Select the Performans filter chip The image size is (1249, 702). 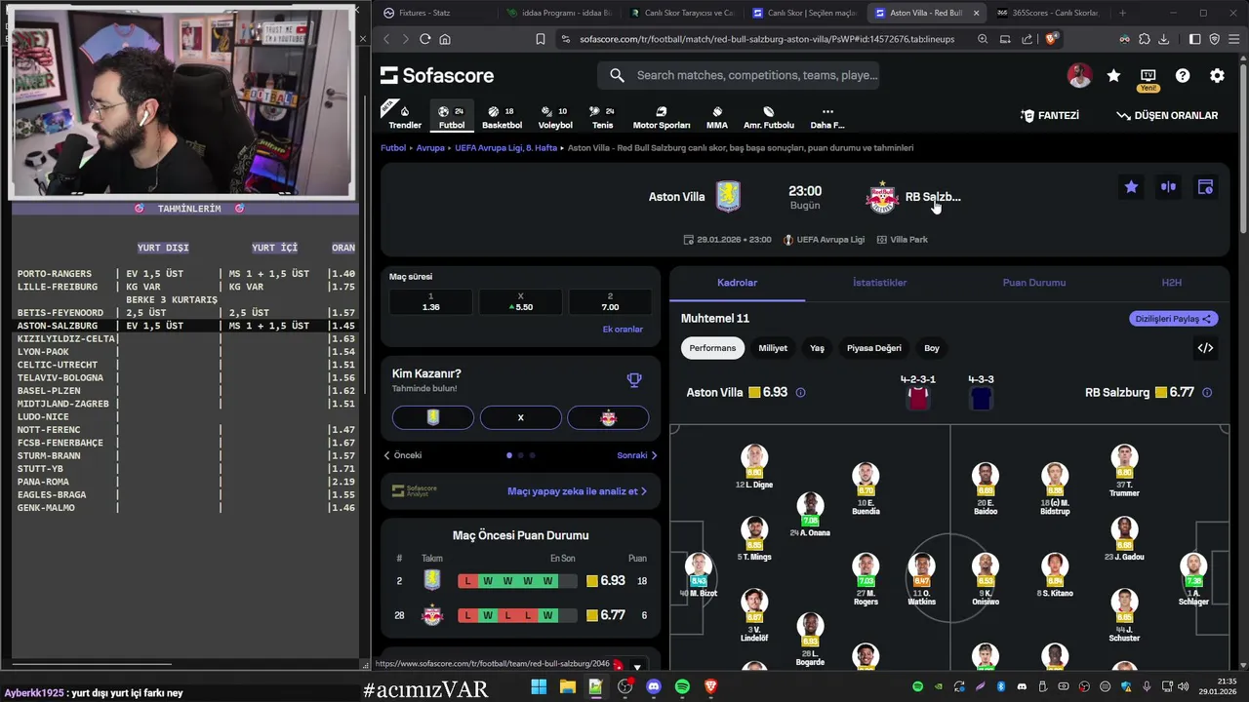[712, 348]
